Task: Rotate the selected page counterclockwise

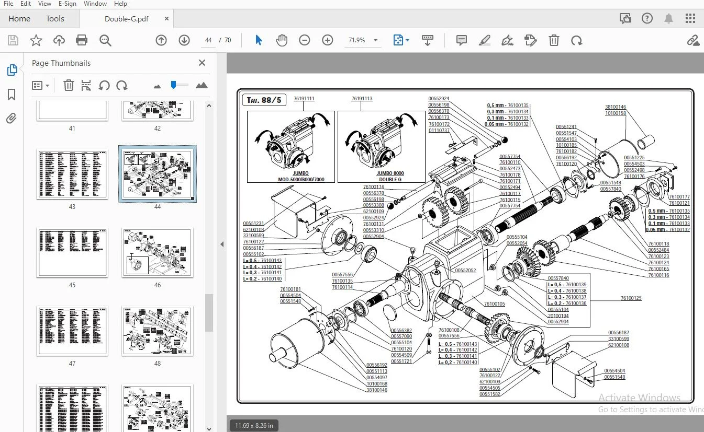Action: coord(104,85)
